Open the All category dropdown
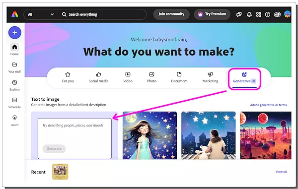The height and width of the screenshot is (189, 298). 41,14
